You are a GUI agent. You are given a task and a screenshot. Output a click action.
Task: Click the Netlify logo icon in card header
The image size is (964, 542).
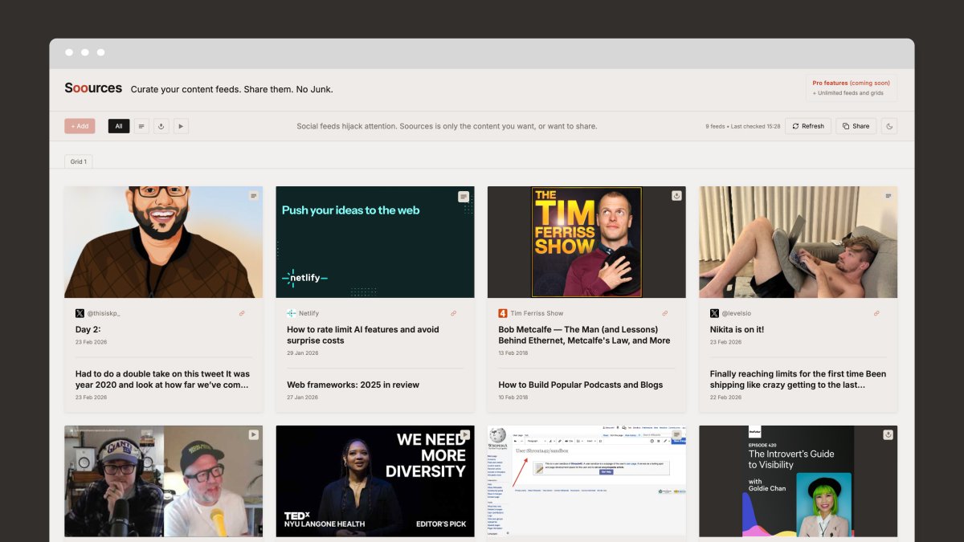pos(291,313)
